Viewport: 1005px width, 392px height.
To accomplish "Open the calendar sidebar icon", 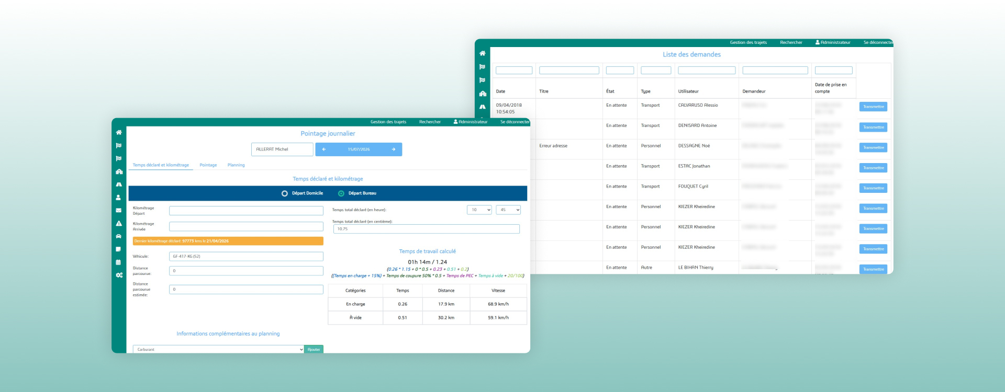I will 118,262.
